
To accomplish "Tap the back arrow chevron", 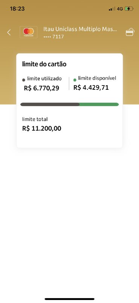I will [x=9, y=32].
